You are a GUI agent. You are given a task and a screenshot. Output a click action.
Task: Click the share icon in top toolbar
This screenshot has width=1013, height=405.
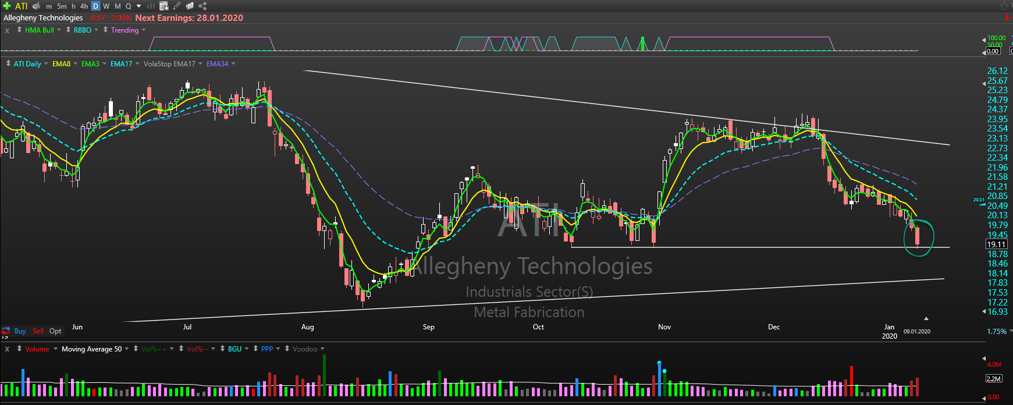(202, 6)
